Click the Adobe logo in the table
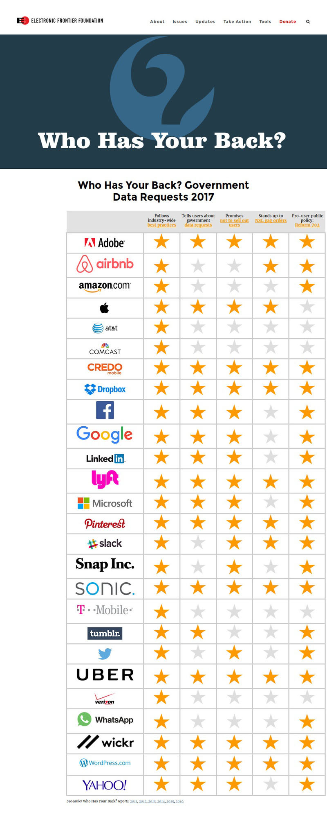This screenshot has height=819, width=327. point(105,243)
